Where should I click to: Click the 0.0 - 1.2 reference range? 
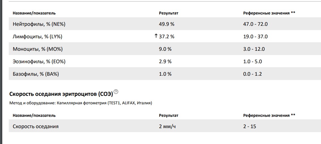pos(252,74)
